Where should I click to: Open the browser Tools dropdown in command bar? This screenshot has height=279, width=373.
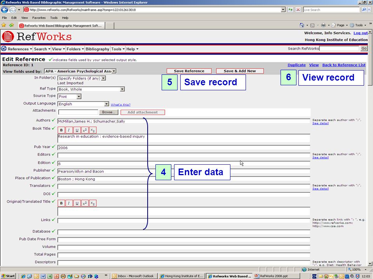click(x=358, y=25)
